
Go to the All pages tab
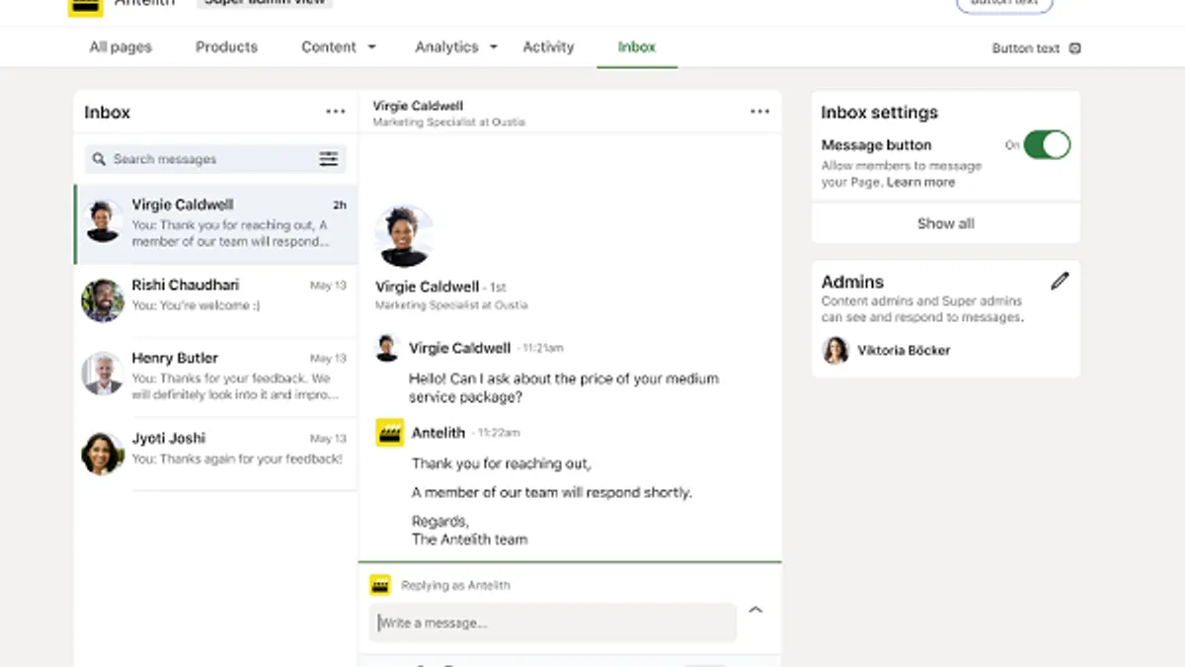click(x=118, y=46)
